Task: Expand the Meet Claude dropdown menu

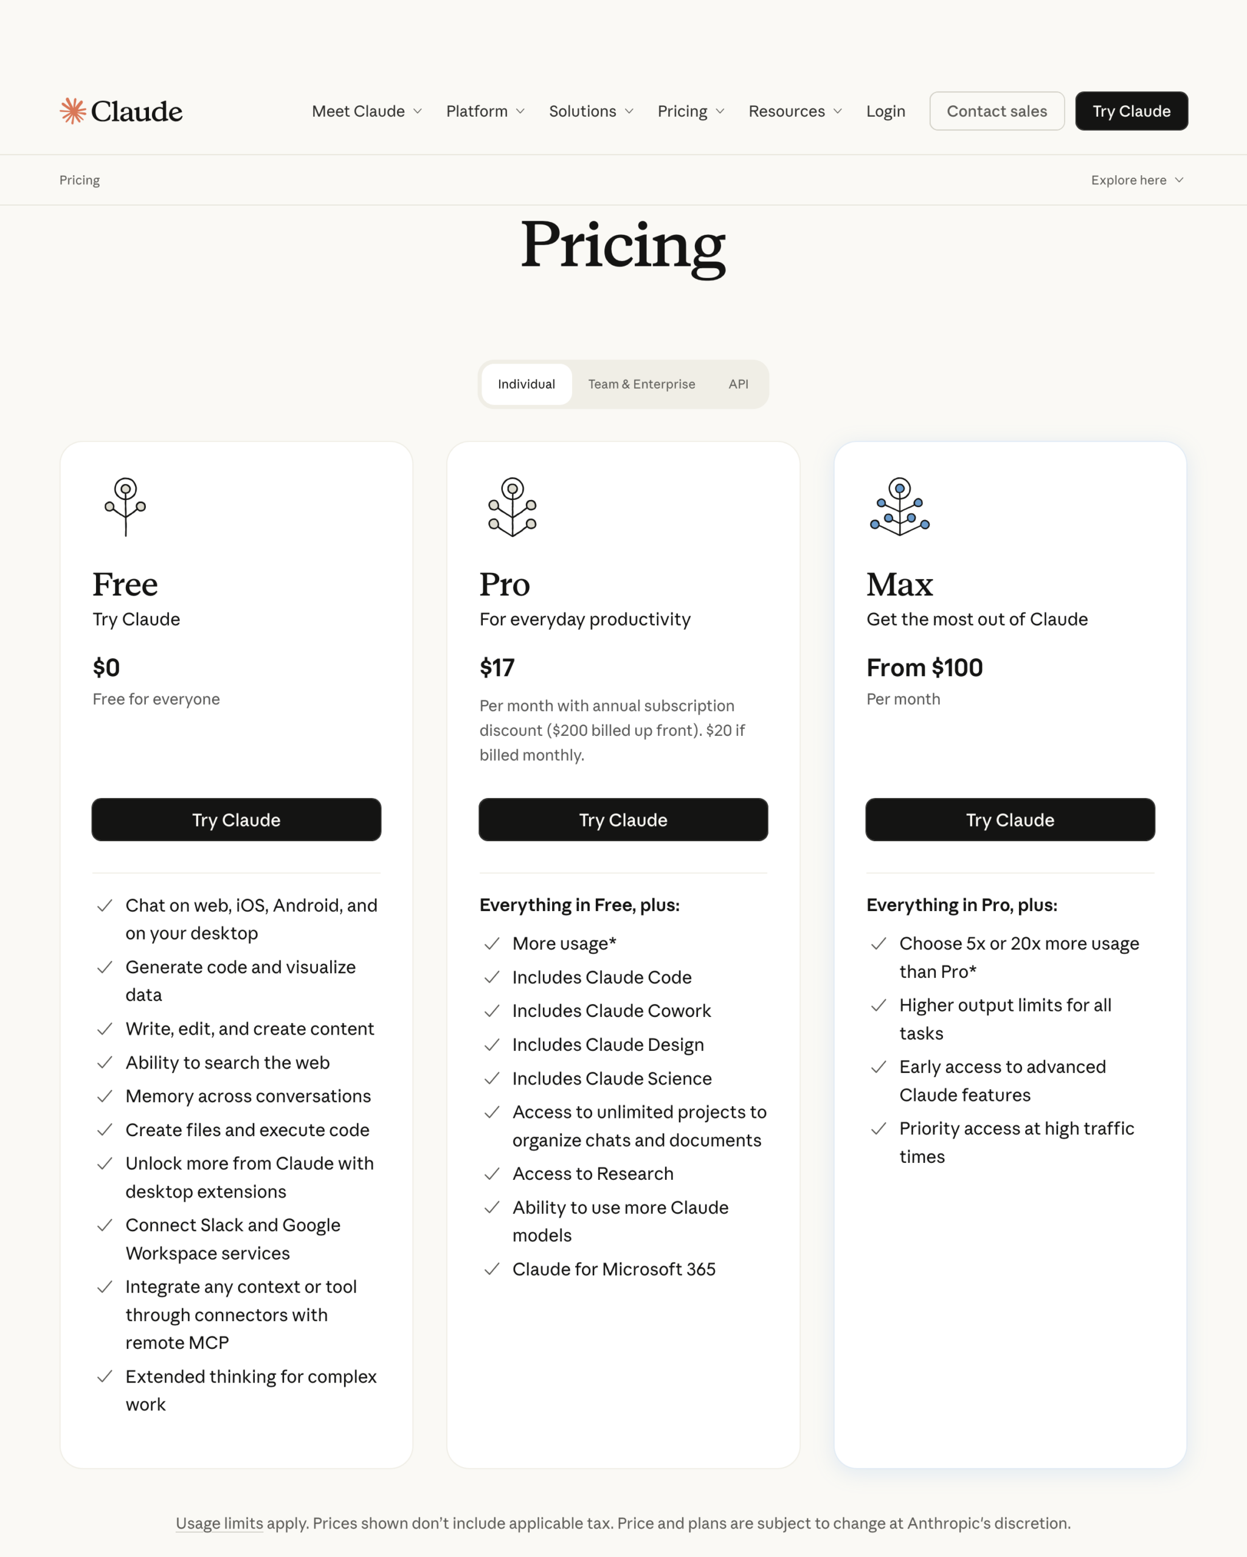Action: pos(367,111)
